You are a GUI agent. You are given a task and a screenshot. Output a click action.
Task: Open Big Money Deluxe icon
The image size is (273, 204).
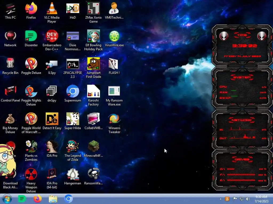point(10,123)
